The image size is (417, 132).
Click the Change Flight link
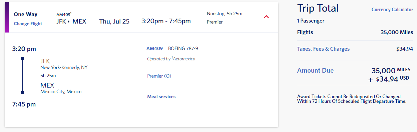(28, 24)
